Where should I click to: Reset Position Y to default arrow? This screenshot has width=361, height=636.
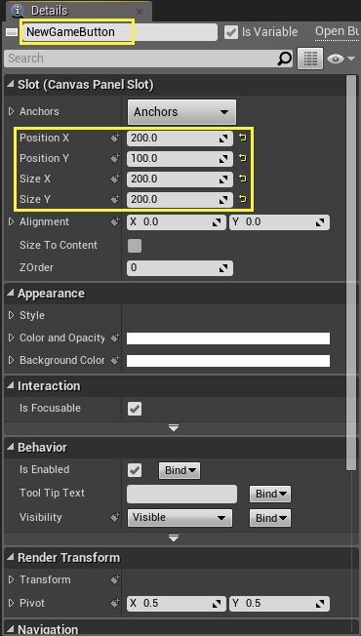243,158
